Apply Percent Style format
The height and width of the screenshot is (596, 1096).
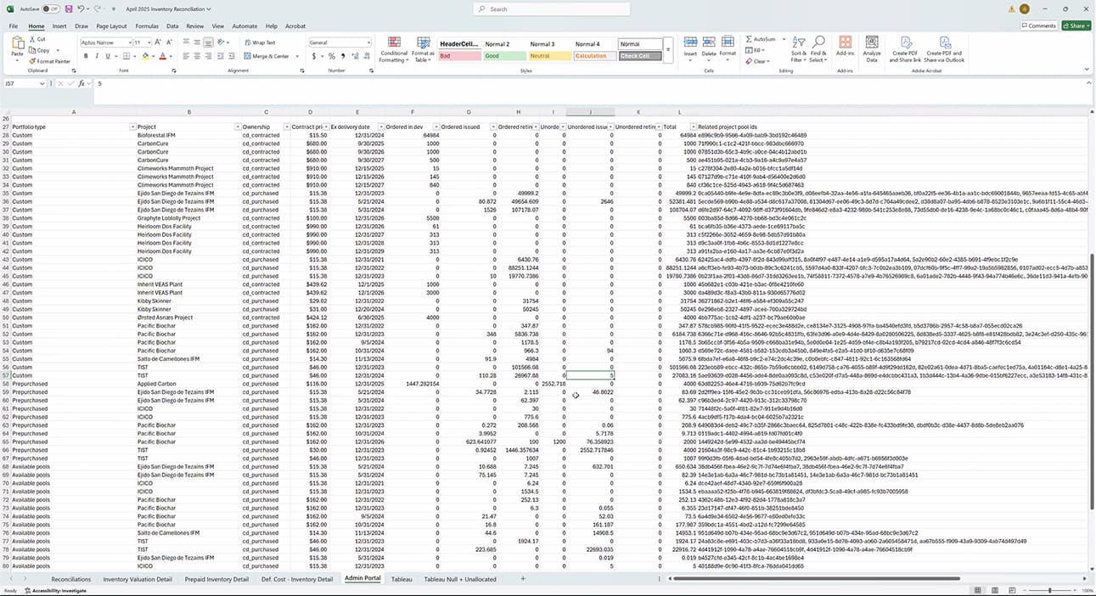[332, 56]
